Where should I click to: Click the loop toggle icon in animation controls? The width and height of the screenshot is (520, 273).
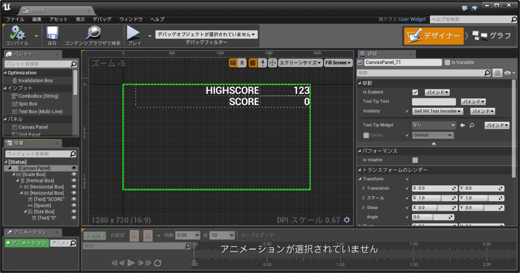(158, 263)
